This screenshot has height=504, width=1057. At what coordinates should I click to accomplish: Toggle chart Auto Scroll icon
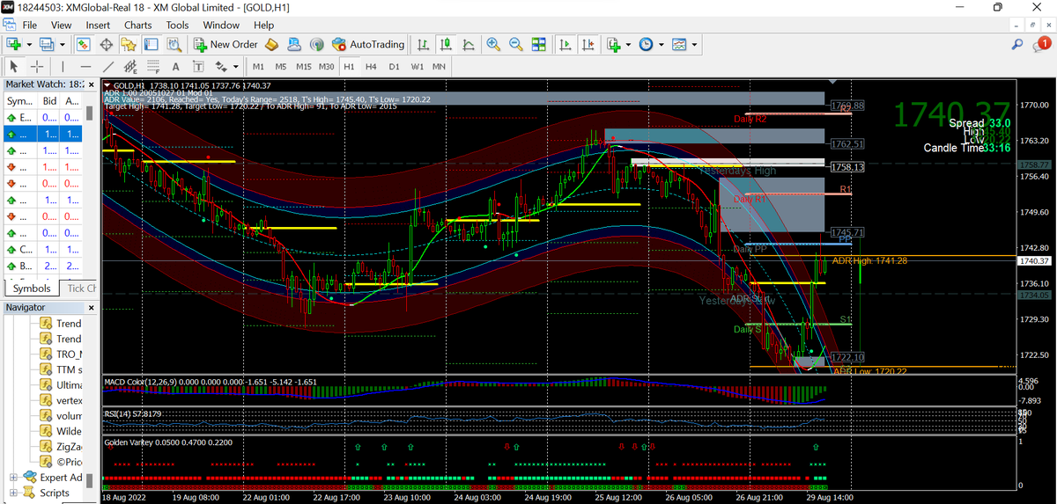(565, 44)
